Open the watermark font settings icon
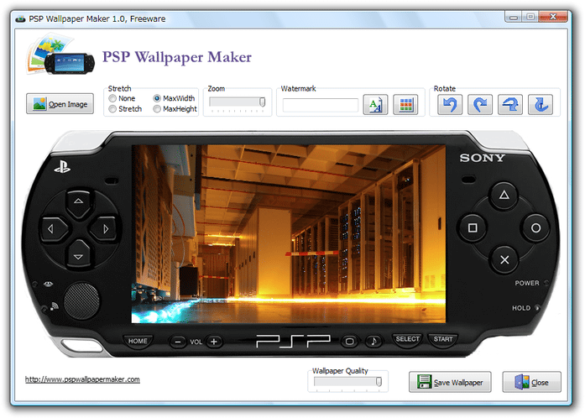This screenshot has width=585, height=418. tap(375, 104)
